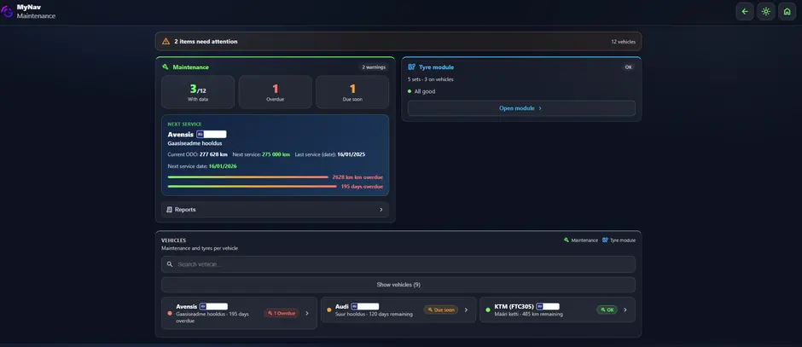Open the KTM (FTC305) row chevron

click(625, 309)
